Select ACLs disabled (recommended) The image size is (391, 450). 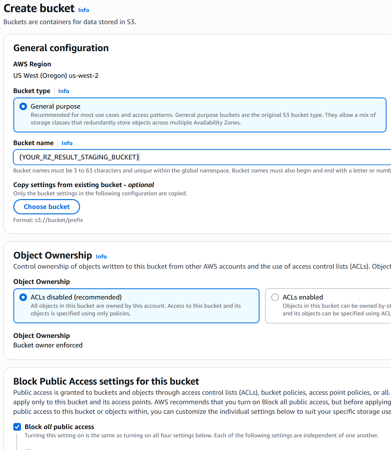point(23,297)
